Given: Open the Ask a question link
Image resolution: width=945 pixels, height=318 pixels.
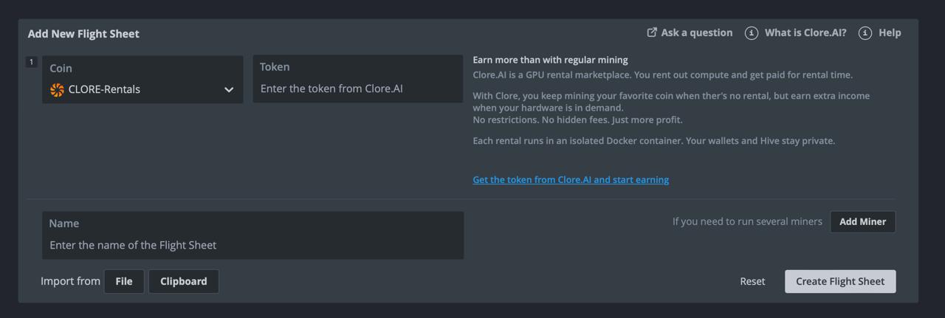Looking at the screenshot, I should [x=696, y=32].
